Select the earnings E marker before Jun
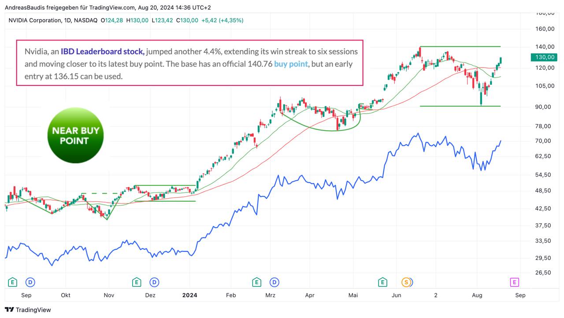The image size is (564, 318). [382, 282]
